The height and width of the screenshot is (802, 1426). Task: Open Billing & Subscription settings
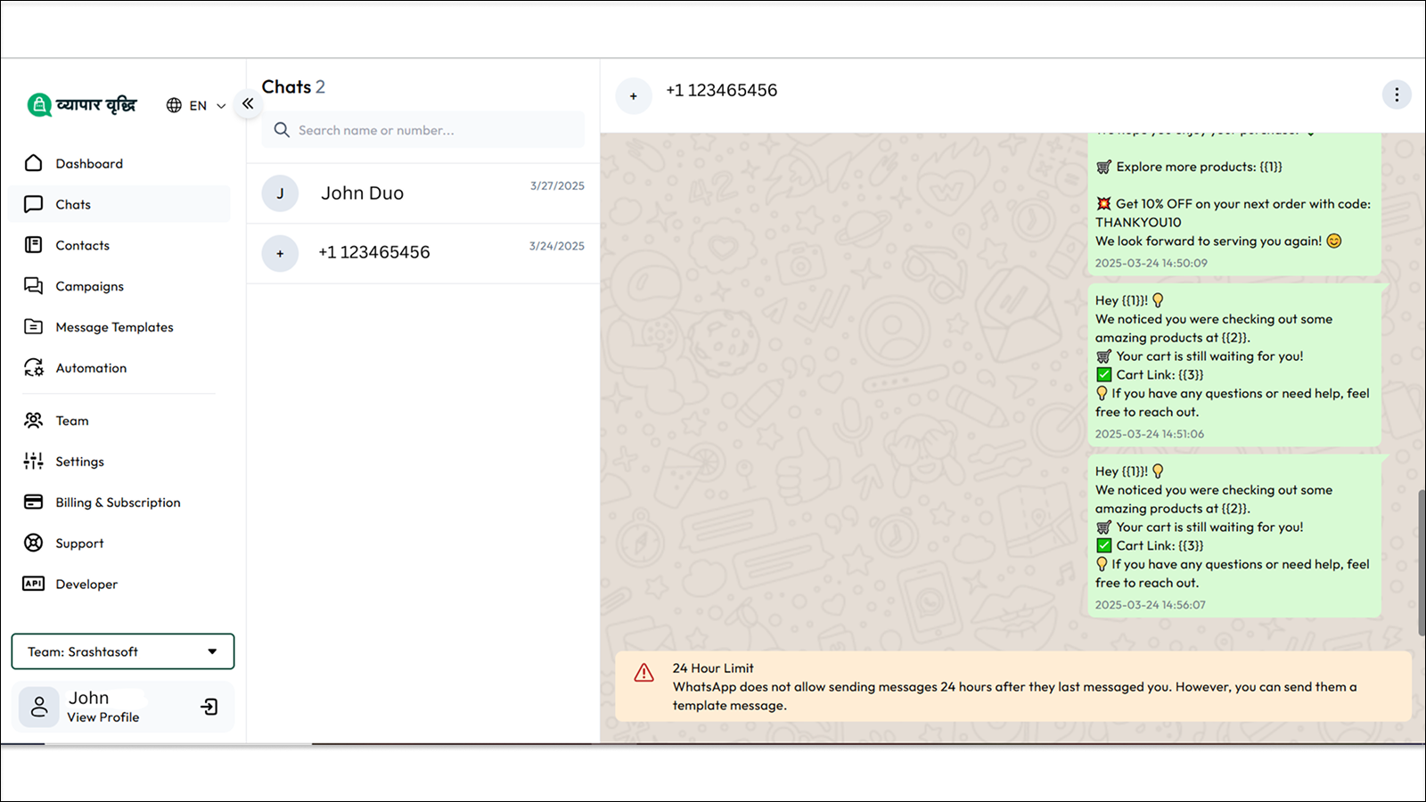pyautogui.click(x=117, y=502)
